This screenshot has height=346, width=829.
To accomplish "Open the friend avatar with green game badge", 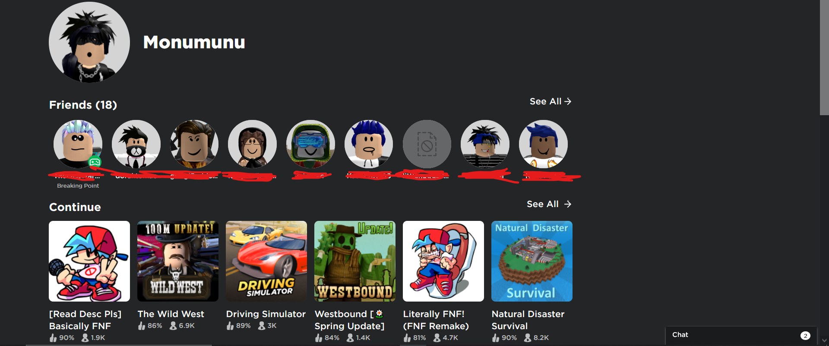I will coord(78,144).
